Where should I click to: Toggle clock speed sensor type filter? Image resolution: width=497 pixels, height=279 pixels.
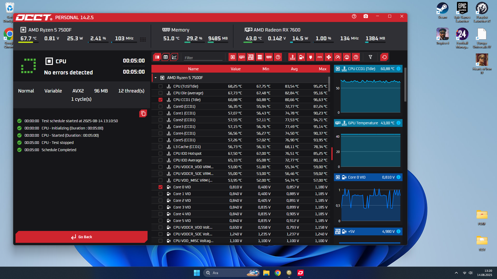click(x=338, y=57)
